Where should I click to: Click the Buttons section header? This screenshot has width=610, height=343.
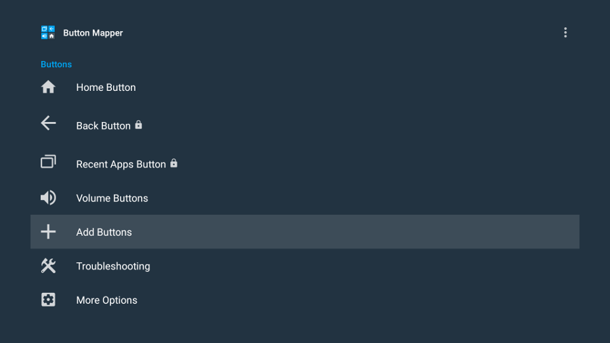pyautogui.click(x=56, y=64)
